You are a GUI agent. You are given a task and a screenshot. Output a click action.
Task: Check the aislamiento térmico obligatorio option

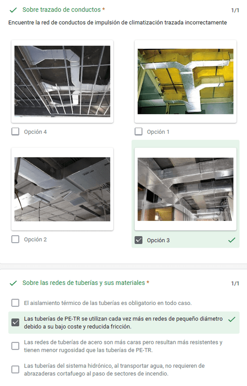[15, 303]
